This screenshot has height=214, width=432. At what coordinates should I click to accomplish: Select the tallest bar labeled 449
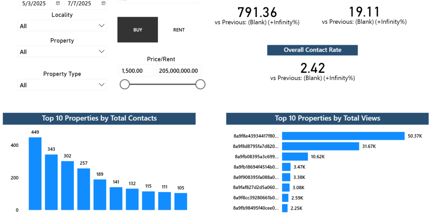click(35, 174)
